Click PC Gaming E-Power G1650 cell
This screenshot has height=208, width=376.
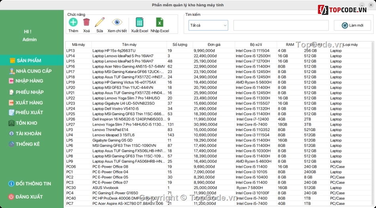pyautogui.click(x=129, y=193)
